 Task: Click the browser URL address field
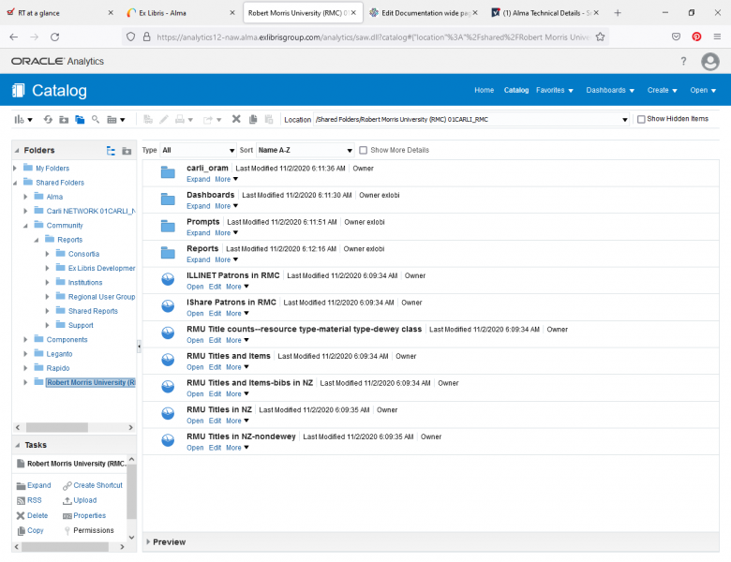click(373, 37)
